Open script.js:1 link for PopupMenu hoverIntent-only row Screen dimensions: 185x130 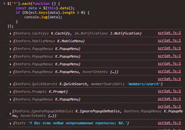[169, 71]
